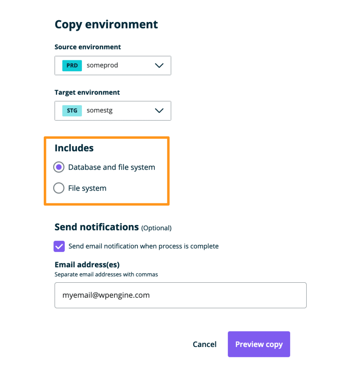The image size is (350, 376).
Task: Click the 'Database and file system' label text
Action: coord(111,167)
